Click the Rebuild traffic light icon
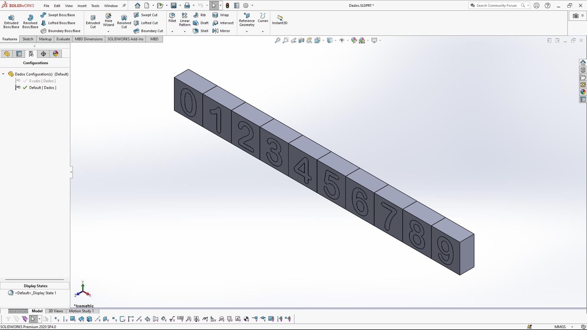 click(x=227, y=5)
